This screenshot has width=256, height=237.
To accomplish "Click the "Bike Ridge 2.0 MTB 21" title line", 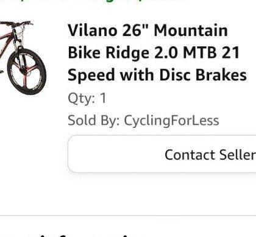I will 154,53.
